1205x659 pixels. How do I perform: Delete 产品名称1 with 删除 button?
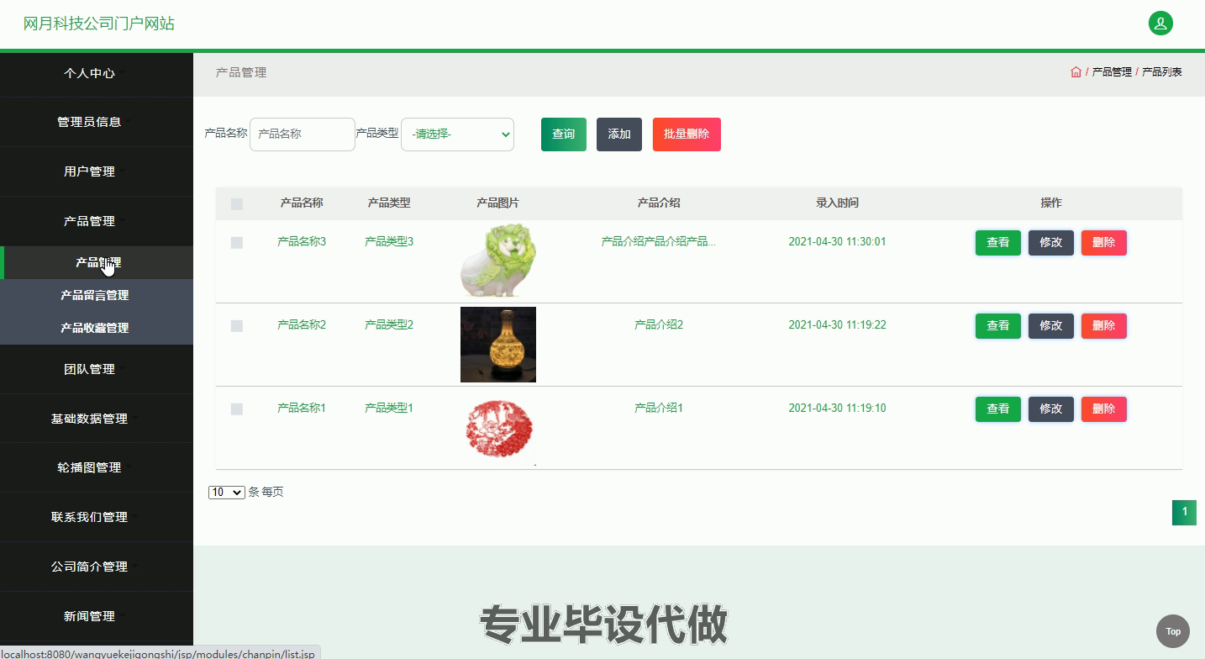1104,409
